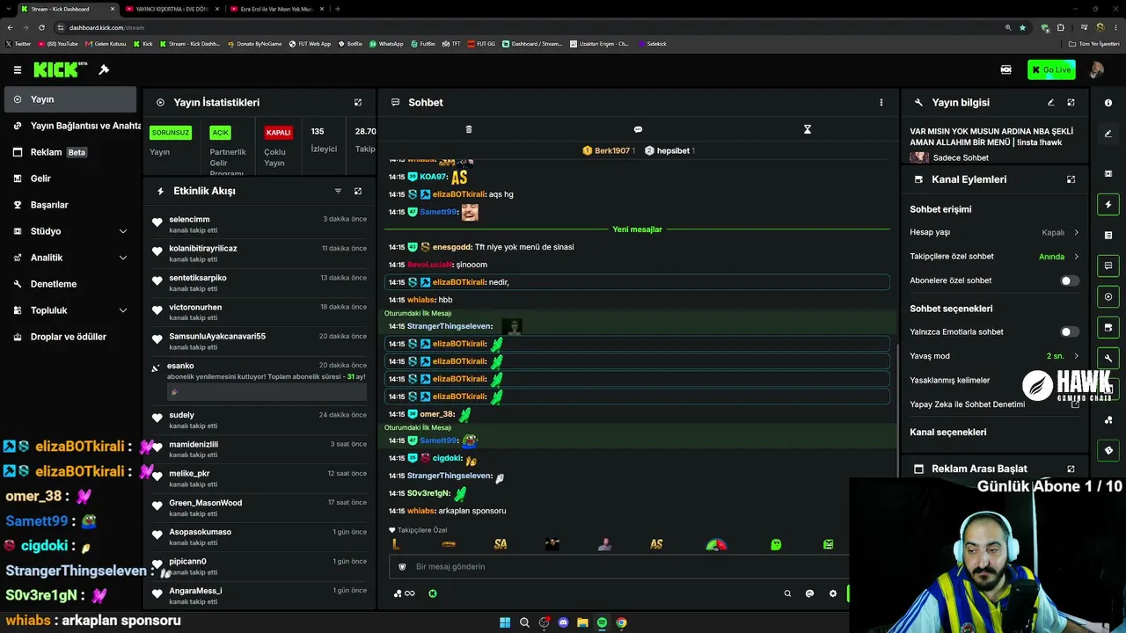Click the chat bubble icon in chat toolbar

point(639,129)
